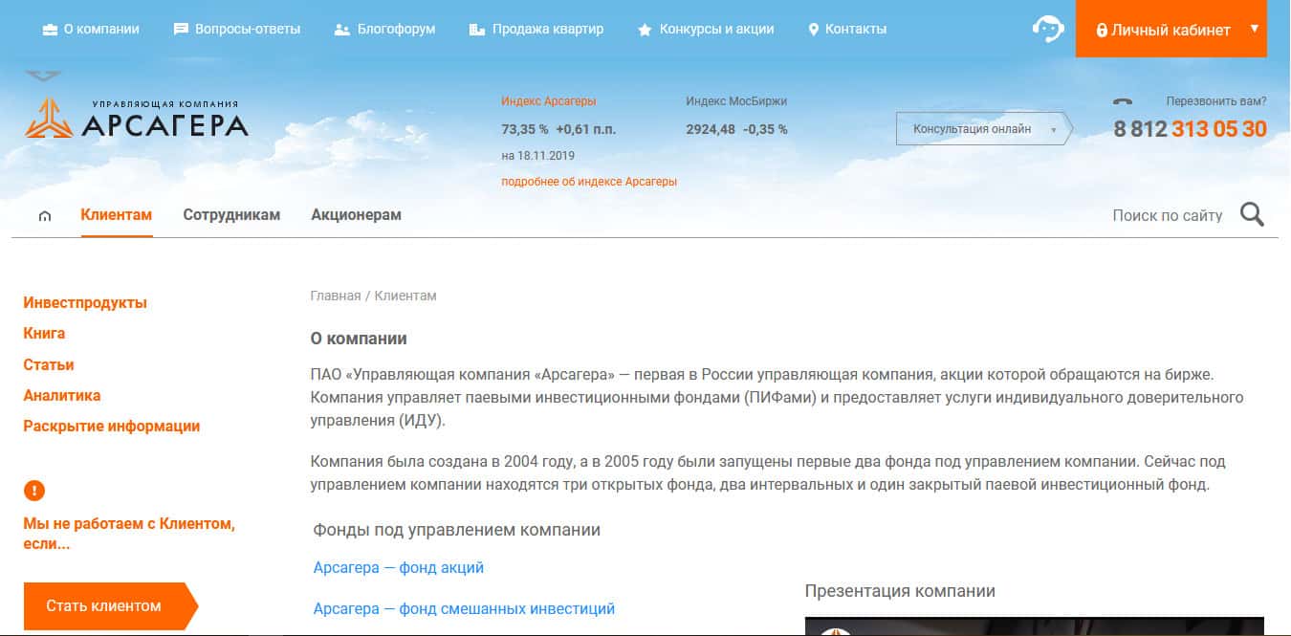Click the 73,35 % index value
Image resolution: width=1291 pixels, height=636 pixels.
click(525, 129)
